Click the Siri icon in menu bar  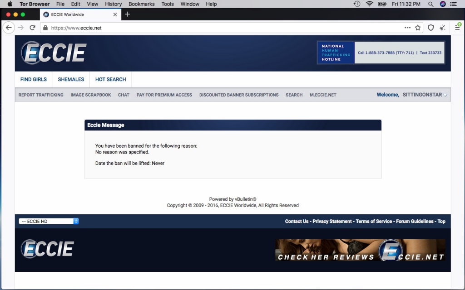[x=443, y=4]
